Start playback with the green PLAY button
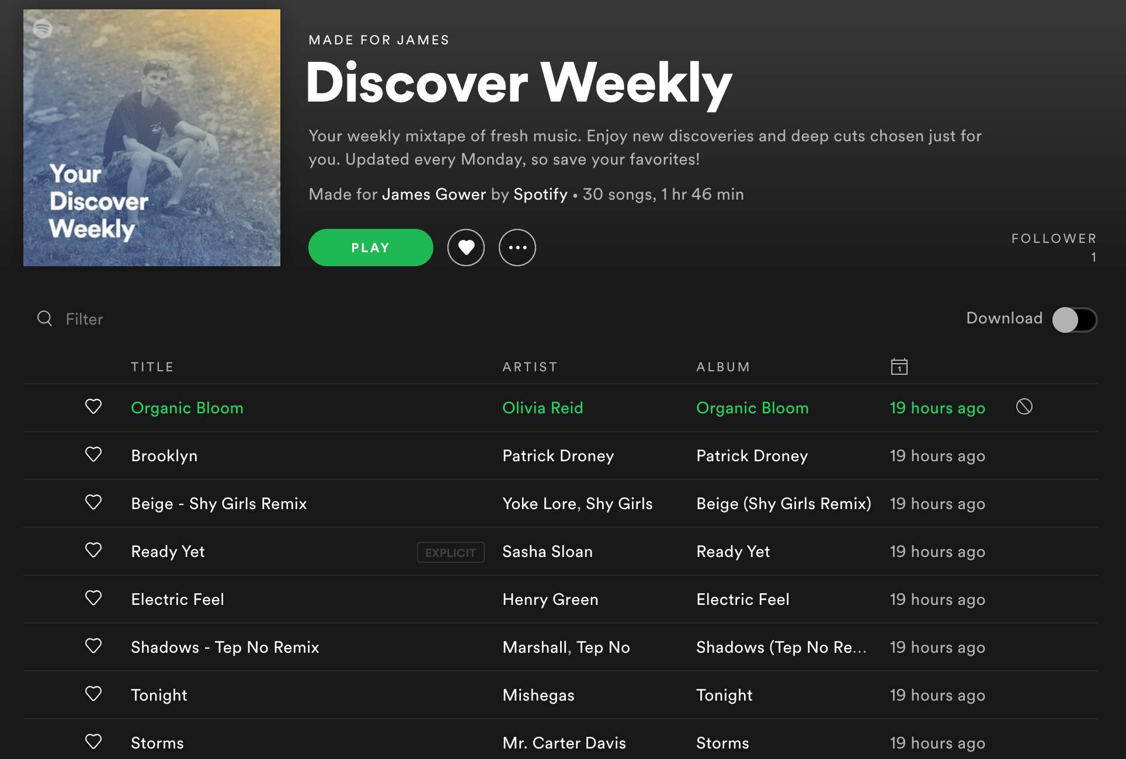This screenshot has width=1126, height=759. 370,248
